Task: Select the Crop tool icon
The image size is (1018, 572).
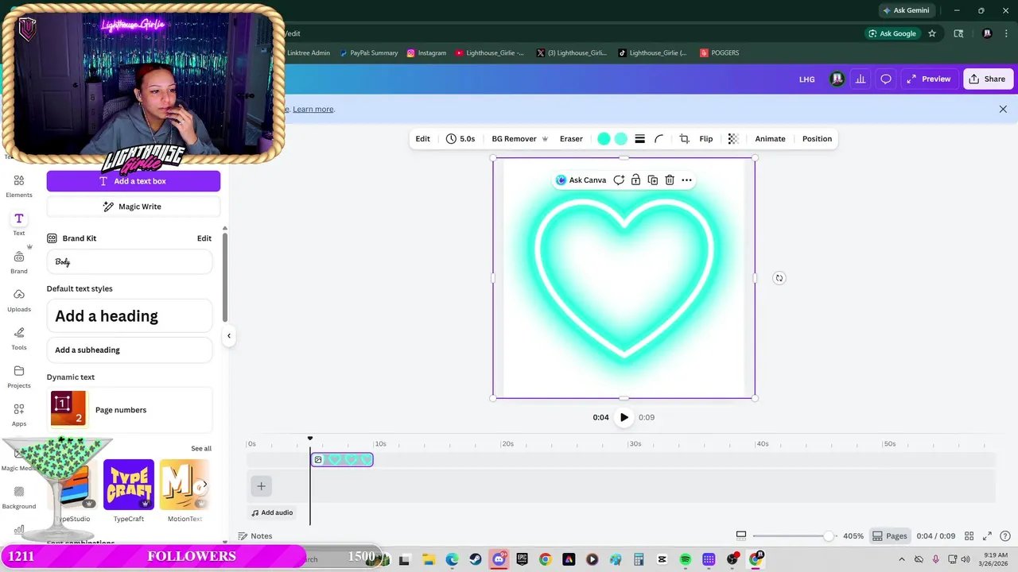Action: (x=684, y=139)
